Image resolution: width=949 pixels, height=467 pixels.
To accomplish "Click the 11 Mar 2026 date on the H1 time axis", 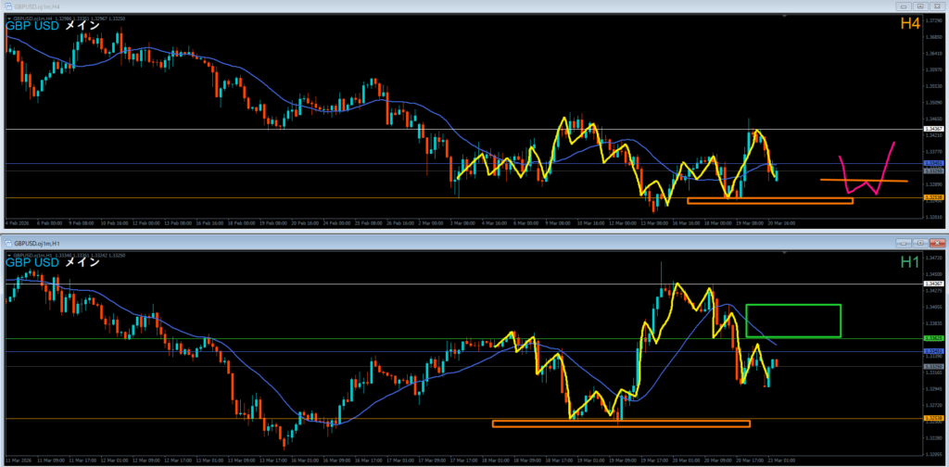I will tap(17, 460).
